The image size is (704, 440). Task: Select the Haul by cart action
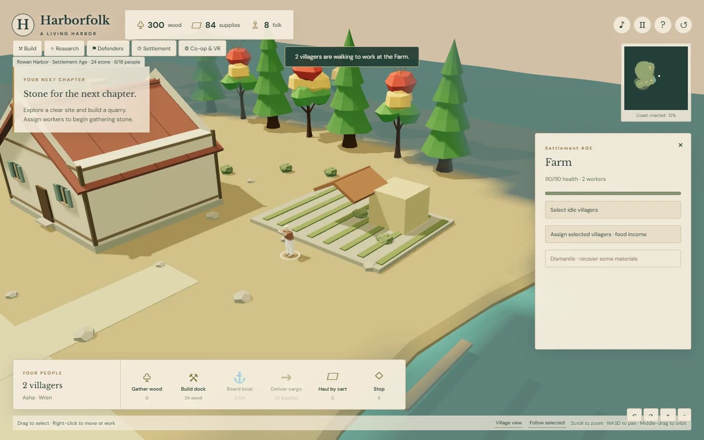click(x=332, y=386)
